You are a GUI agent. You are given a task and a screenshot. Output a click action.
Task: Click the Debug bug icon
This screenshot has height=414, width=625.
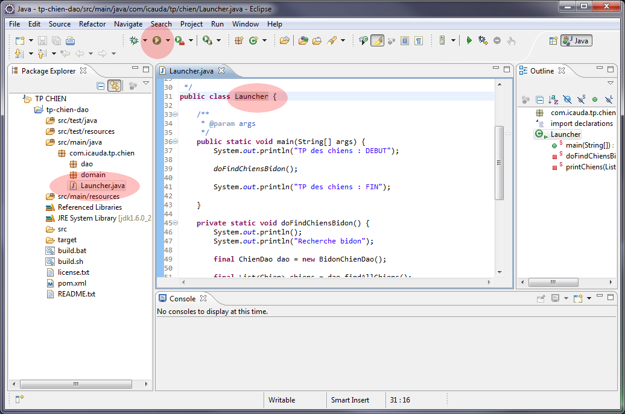click(134, 40)
